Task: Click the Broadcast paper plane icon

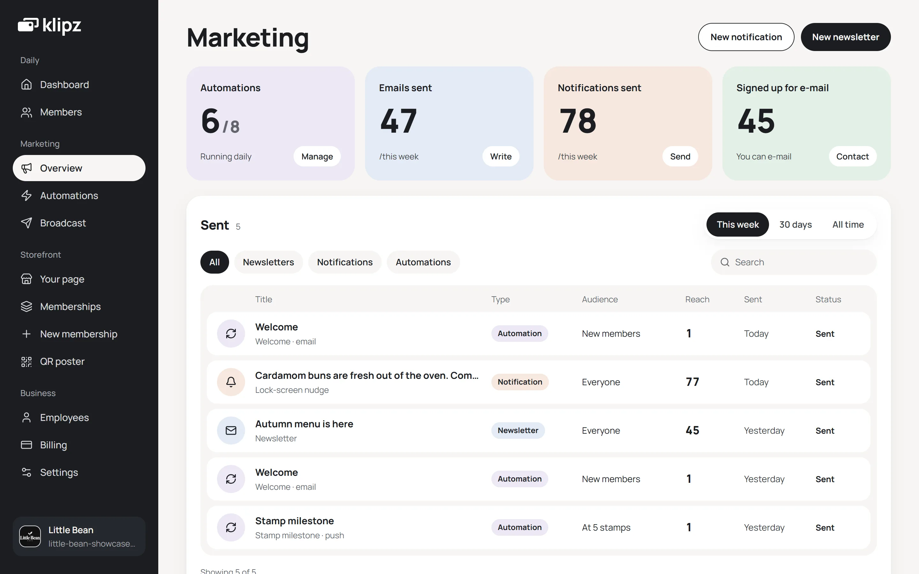Action: tap(26, 223)
